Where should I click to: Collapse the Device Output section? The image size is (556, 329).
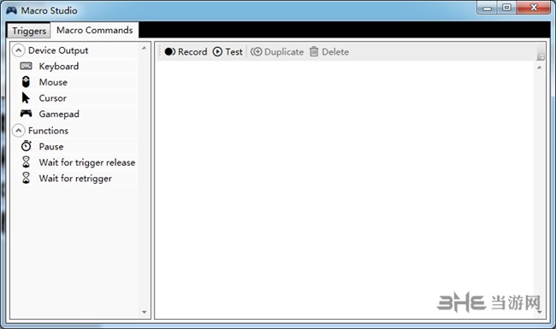tap(19, 50)
